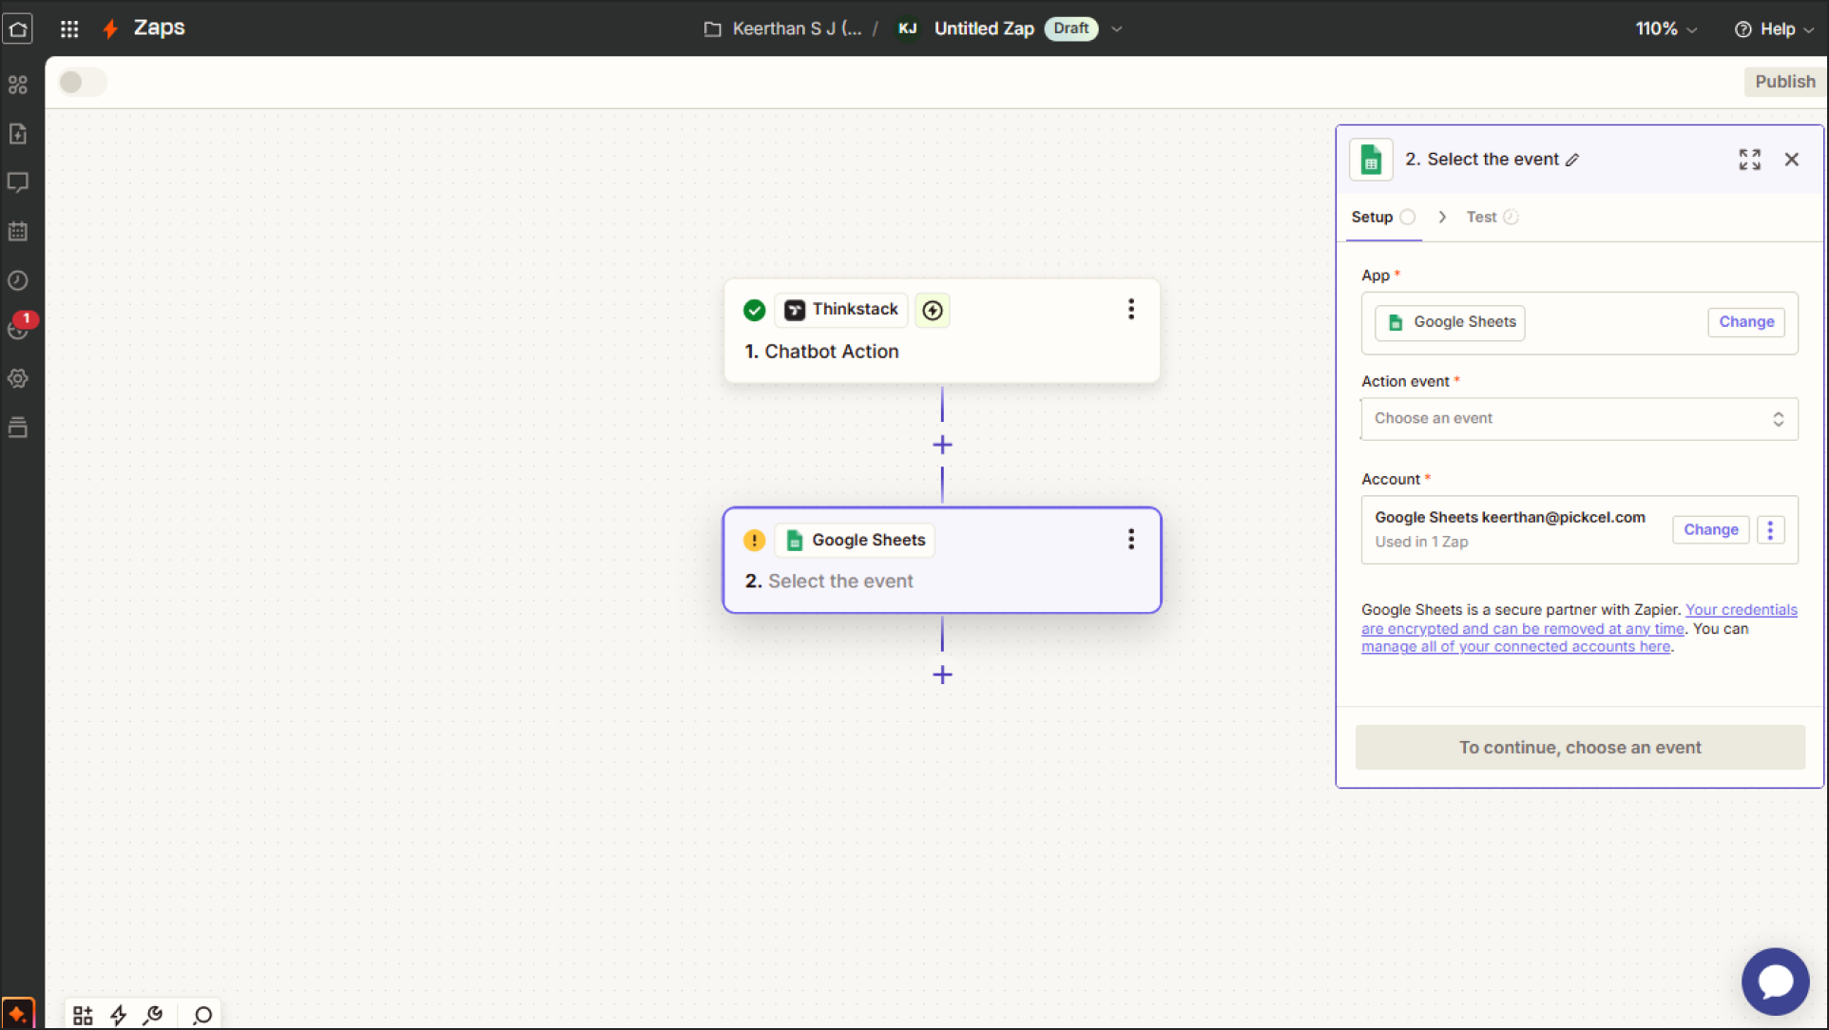The image size is (1829, 1030).
Task: Click the wrench tool in bottom toolbar
Action: tap(153, 1016)
